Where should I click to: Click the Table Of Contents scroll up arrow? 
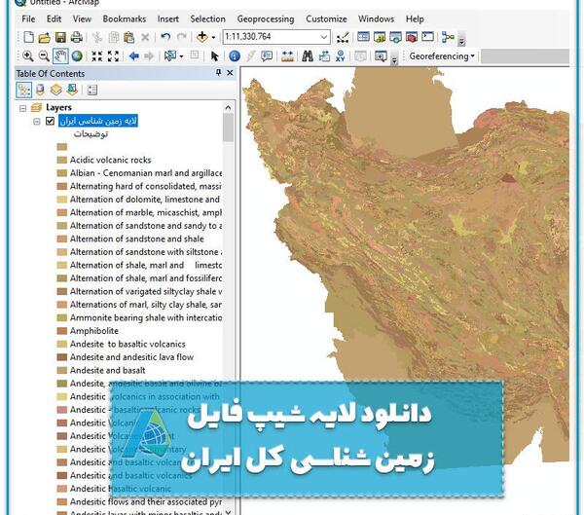(229, 108)
